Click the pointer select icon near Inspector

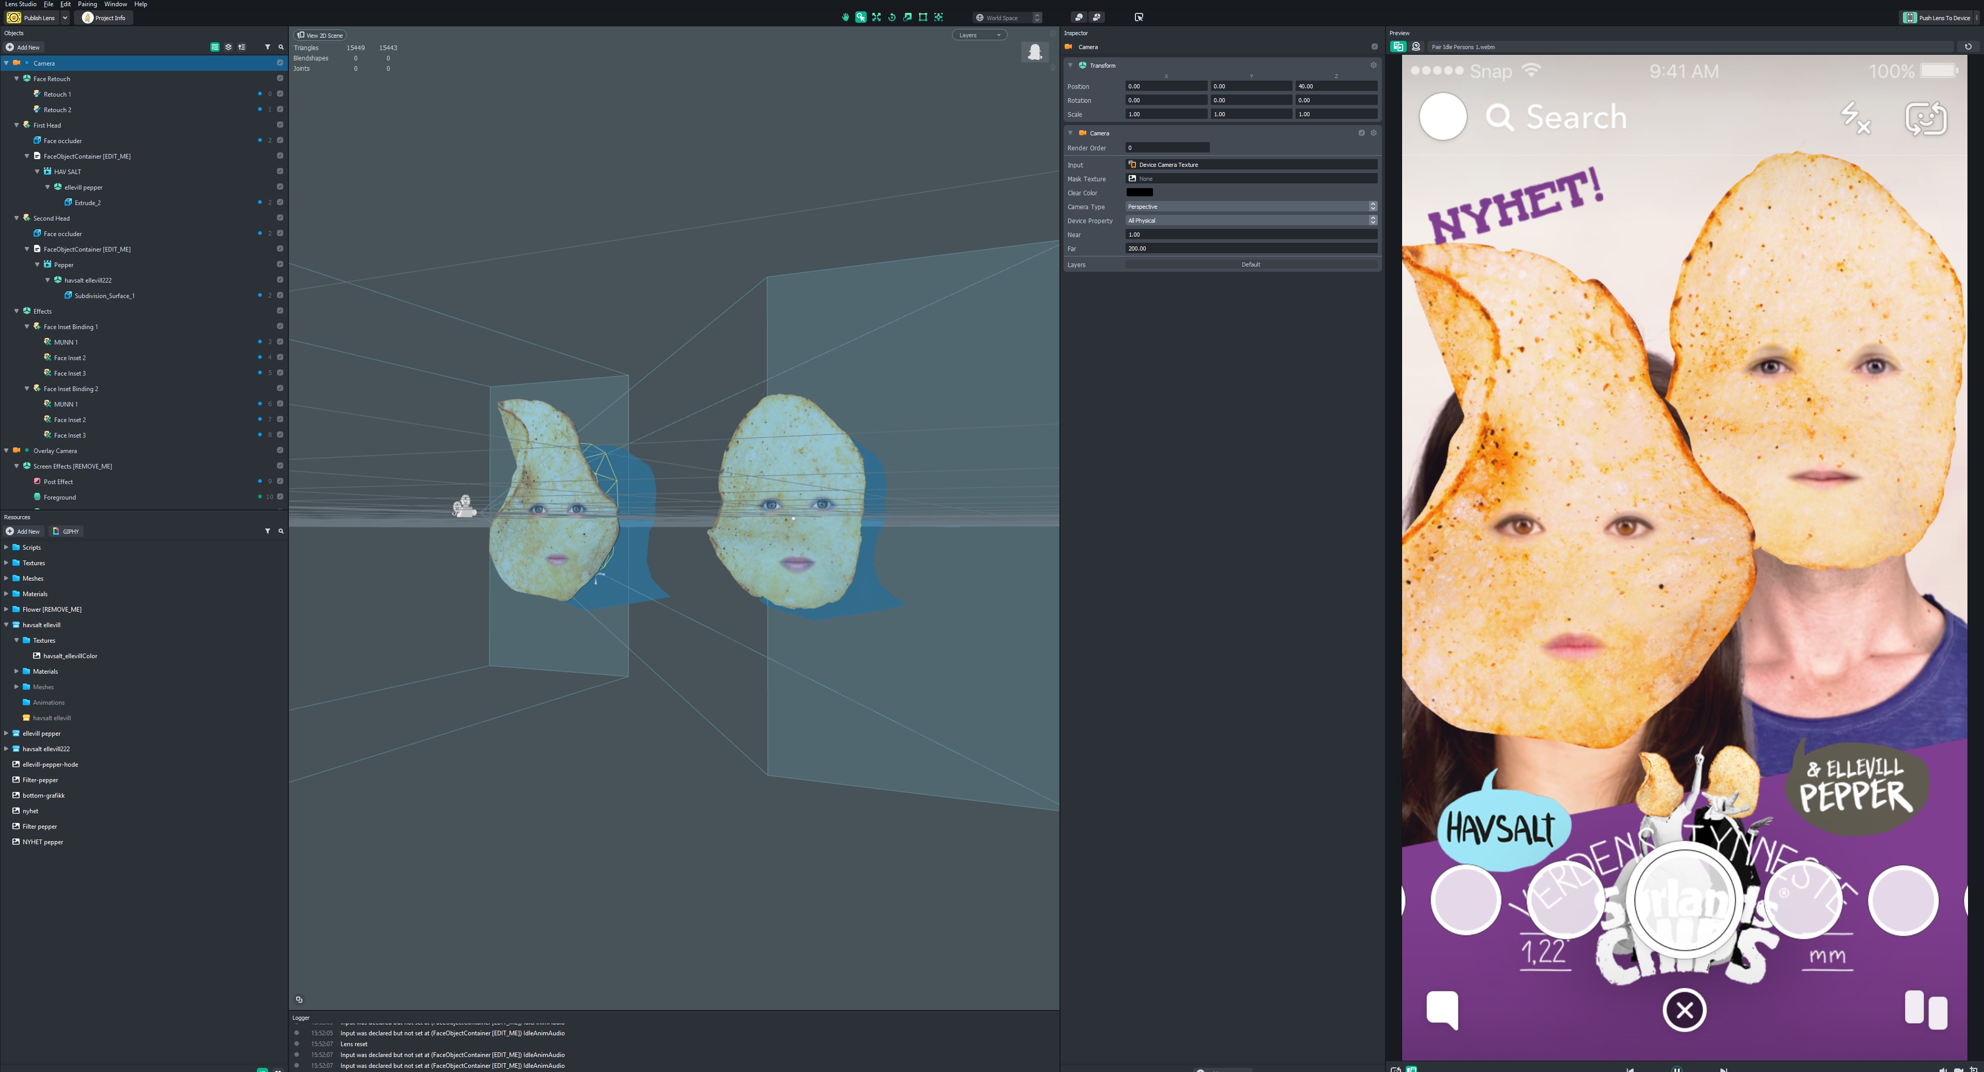[x=1139, y=17]
